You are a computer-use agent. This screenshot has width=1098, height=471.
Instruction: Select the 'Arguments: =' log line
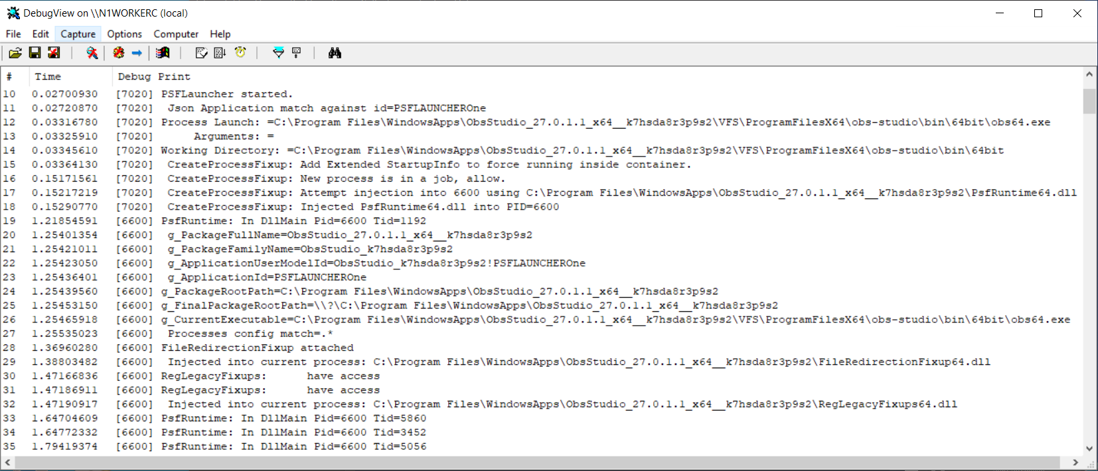[x=542, y=137]
